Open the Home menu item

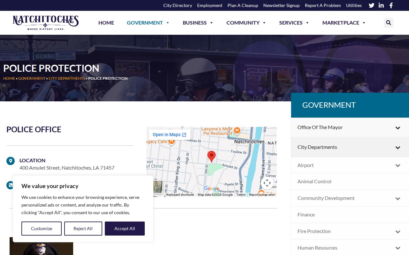pos(106,23)
